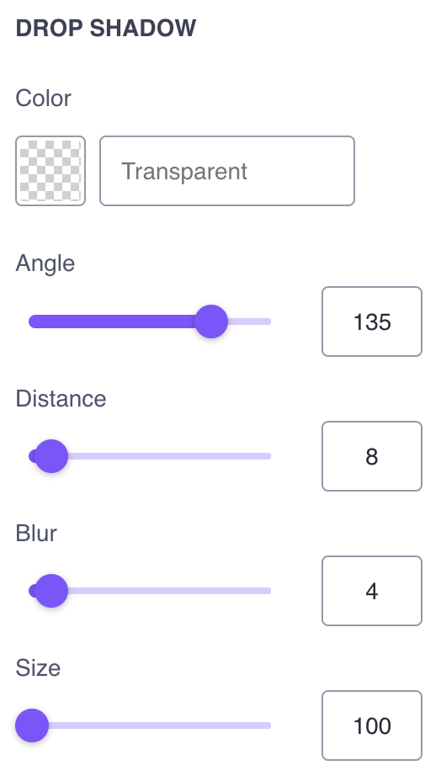This screenshot has width=441, height=776.
Task: Click the Blur label text
Action: point(36,533)
